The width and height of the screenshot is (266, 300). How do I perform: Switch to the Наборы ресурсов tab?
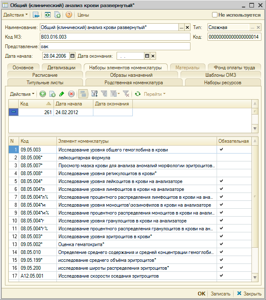point(222,83)
